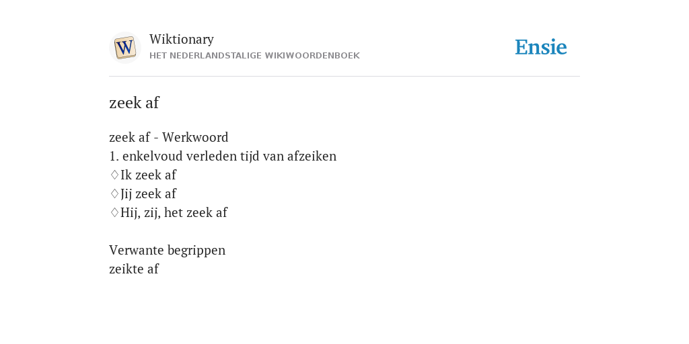Click the Verwante begrippen heading
This screenshot has height=344, width=689.
click(168, 250)
